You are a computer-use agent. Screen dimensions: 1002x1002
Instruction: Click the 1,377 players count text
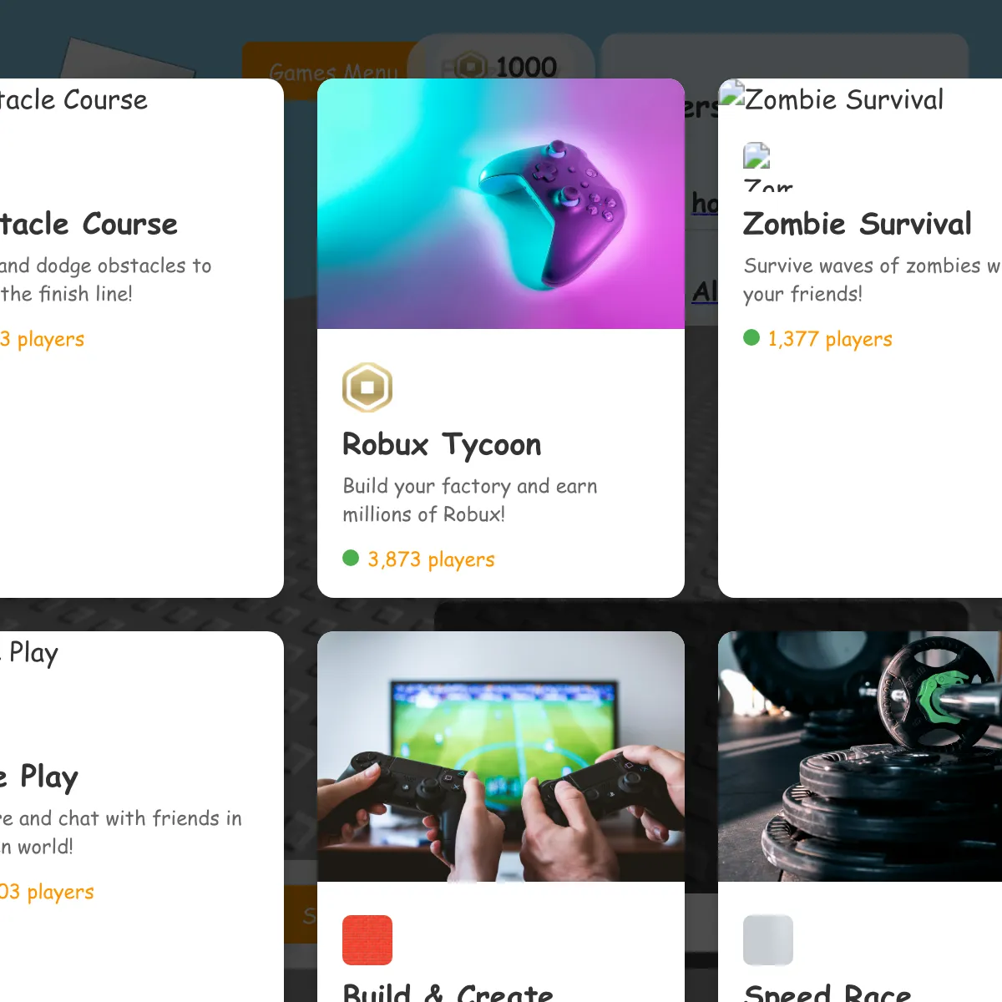point(830,338)
